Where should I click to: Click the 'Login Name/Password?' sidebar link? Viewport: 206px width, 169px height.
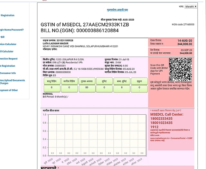(12, 30)
